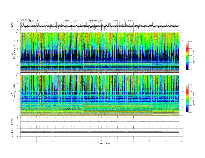
Task: Click the ch.1 'Frequency (kHz)' axis label
Action: click(x=14, y=50)
